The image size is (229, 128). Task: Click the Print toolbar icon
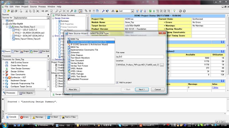click(21, 11)
